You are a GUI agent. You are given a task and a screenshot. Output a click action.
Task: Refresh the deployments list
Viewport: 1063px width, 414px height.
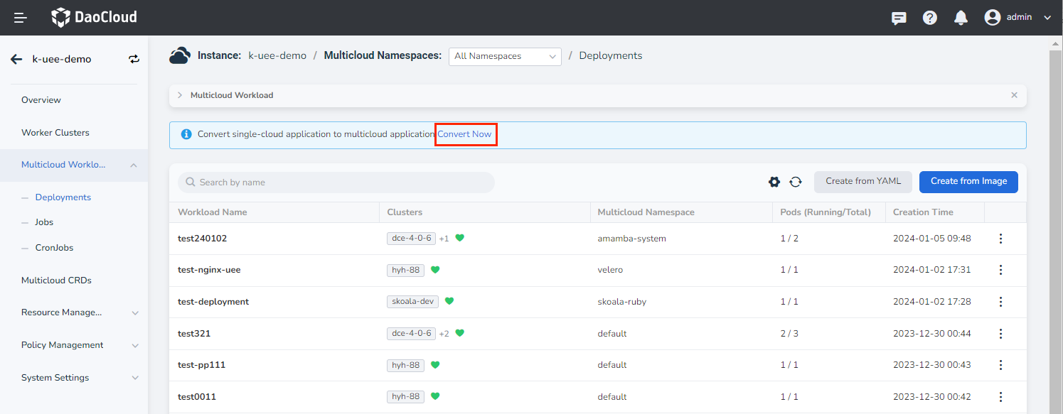[796, 182]
